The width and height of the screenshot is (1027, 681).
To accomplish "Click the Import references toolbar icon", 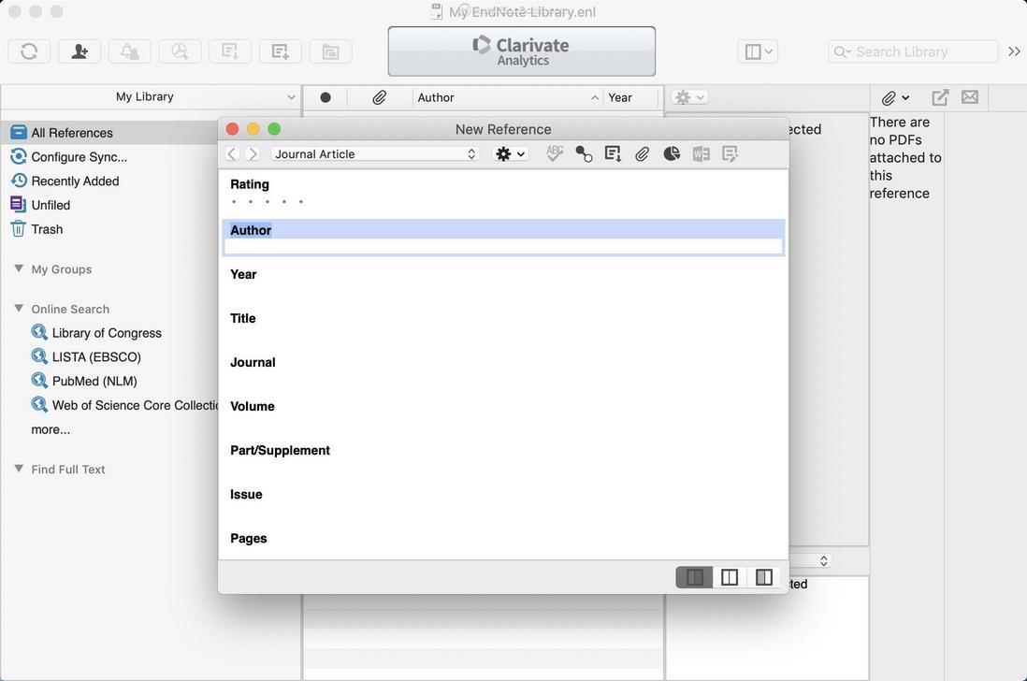I will coord(230,51).
